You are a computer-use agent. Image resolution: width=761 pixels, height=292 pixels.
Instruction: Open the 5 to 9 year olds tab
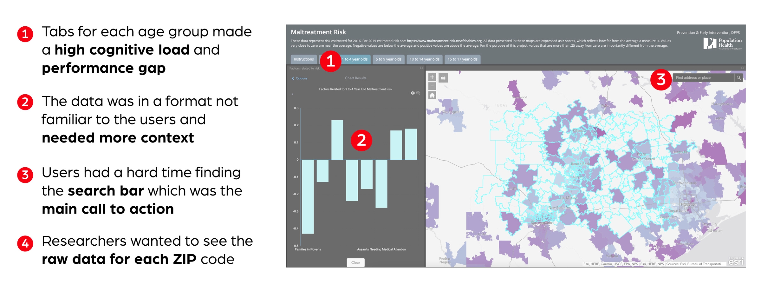pos(388,59)
